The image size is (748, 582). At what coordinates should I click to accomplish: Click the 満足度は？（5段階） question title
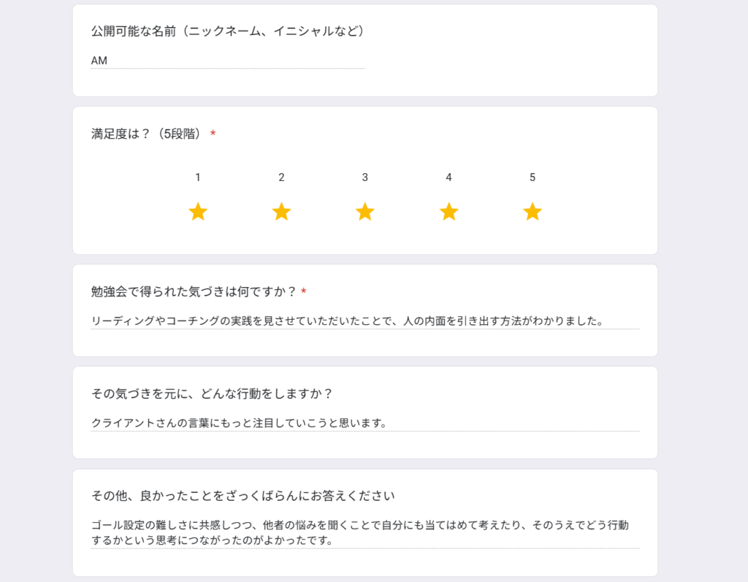(146, 134)
